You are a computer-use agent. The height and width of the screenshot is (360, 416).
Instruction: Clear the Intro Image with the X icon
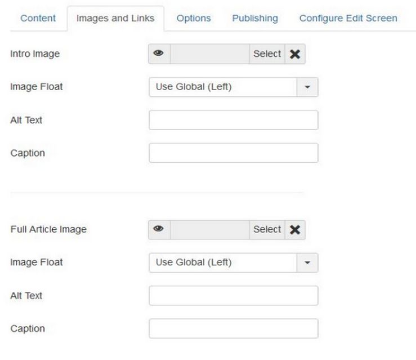pos(295,54)
